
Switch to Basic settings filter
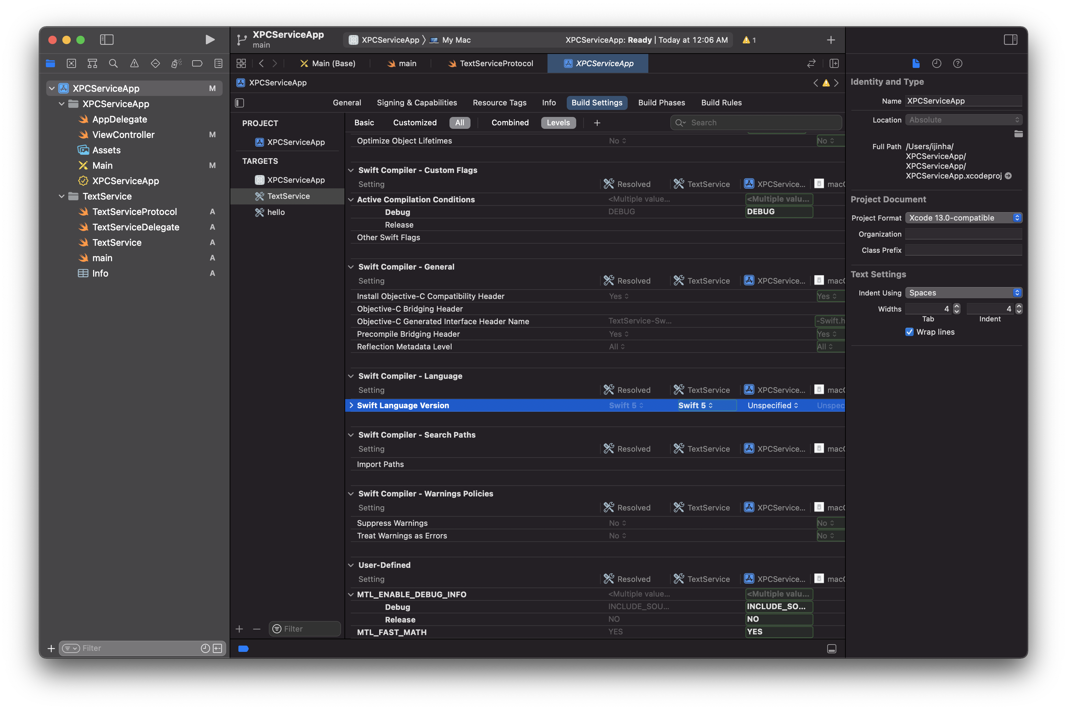364,123
